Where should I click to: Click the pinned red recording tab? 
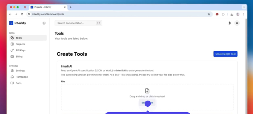tap(25, 7)
